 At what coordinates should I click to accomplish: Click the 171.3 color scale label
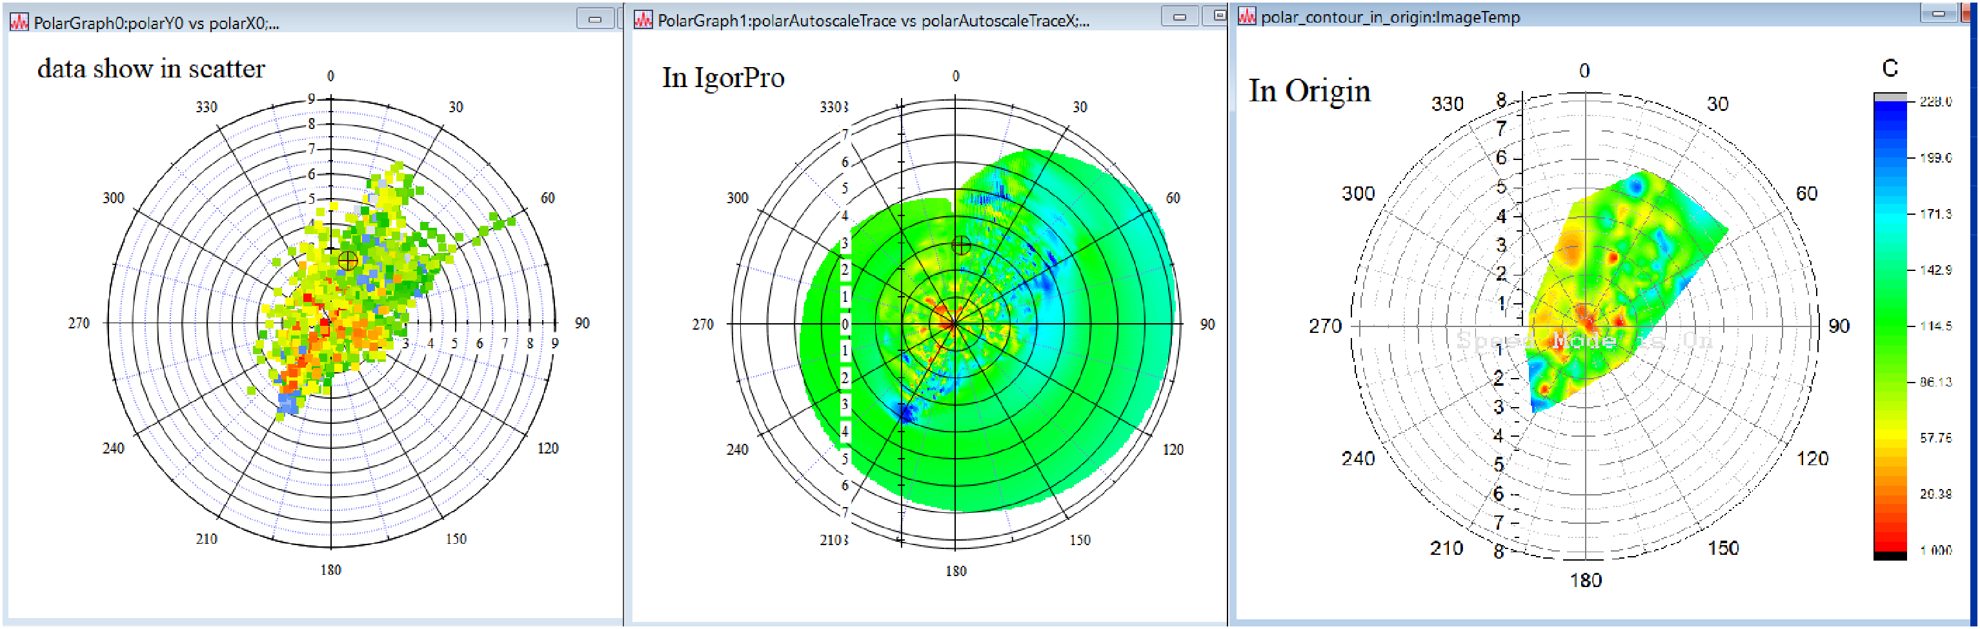point(1935,214)
